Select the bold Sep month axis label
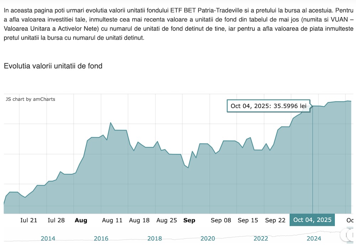 (x=189, y=220)
